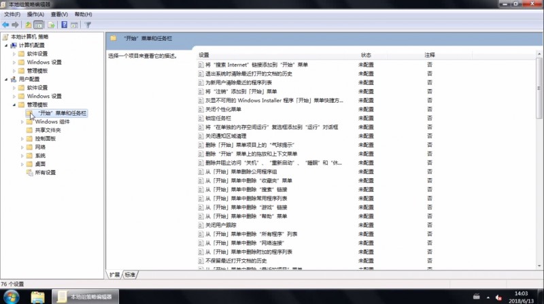The height and width of the screenshot is (304, 544).
Task: Open Windows Explorer from taskbar
Action: coord(37,297)
